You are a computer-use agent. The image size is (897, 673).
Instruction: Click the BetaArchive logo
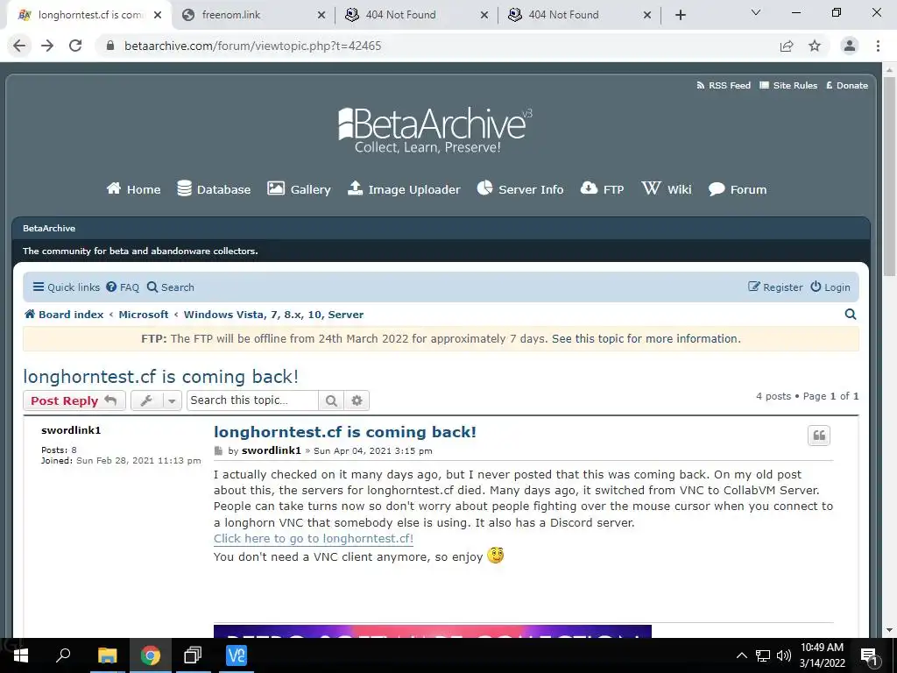point(434,131)
